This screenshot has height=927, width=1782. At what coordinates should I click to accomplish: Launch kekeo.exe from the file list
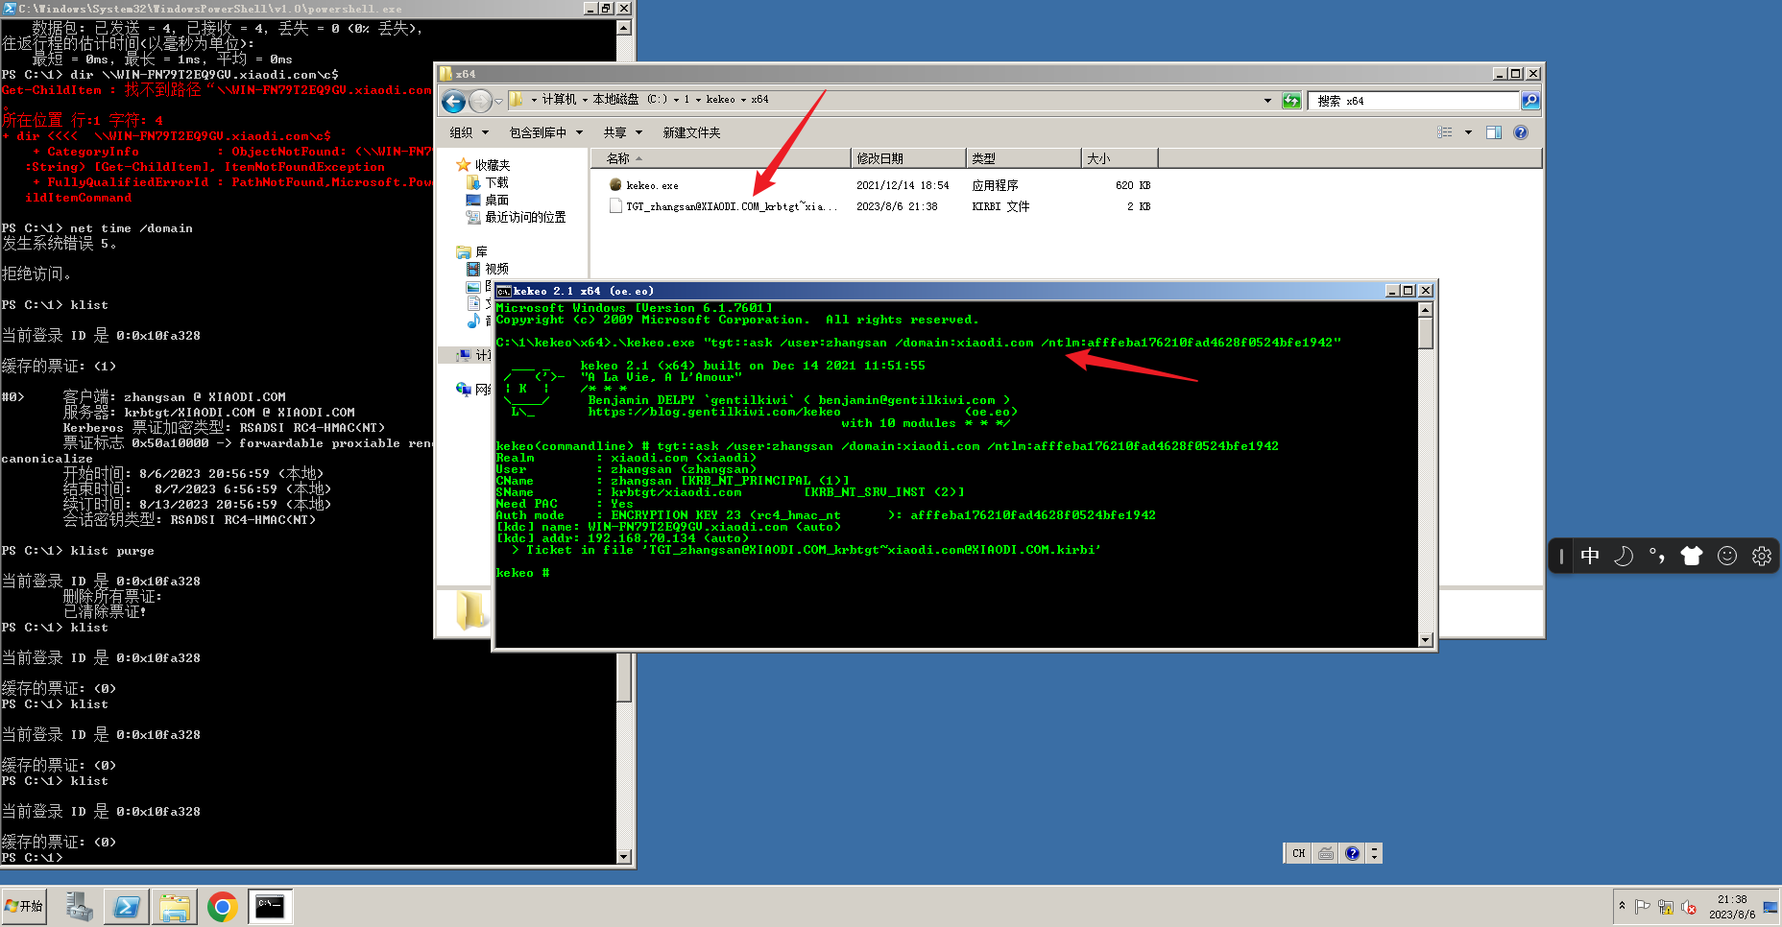tap(654, 184)
